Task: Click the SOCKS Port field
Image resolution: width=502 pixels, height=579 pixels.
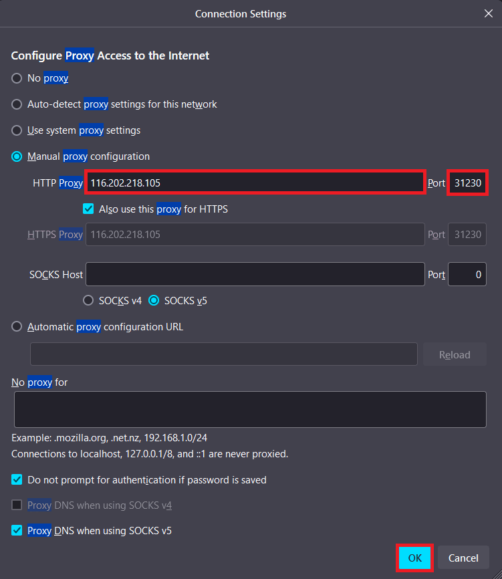Action: [x=467, y=274]
